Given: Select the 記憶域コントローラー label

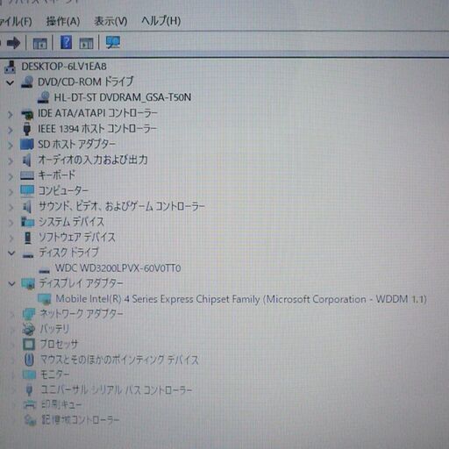Looking at the screenshot, I should (x=80, y=420).
